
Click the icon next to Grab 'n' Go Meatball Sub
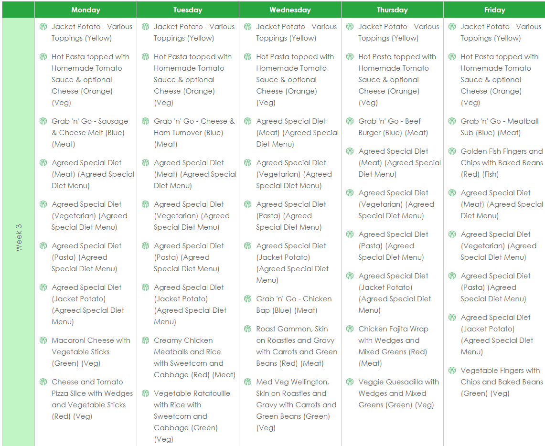click(452, 121)
